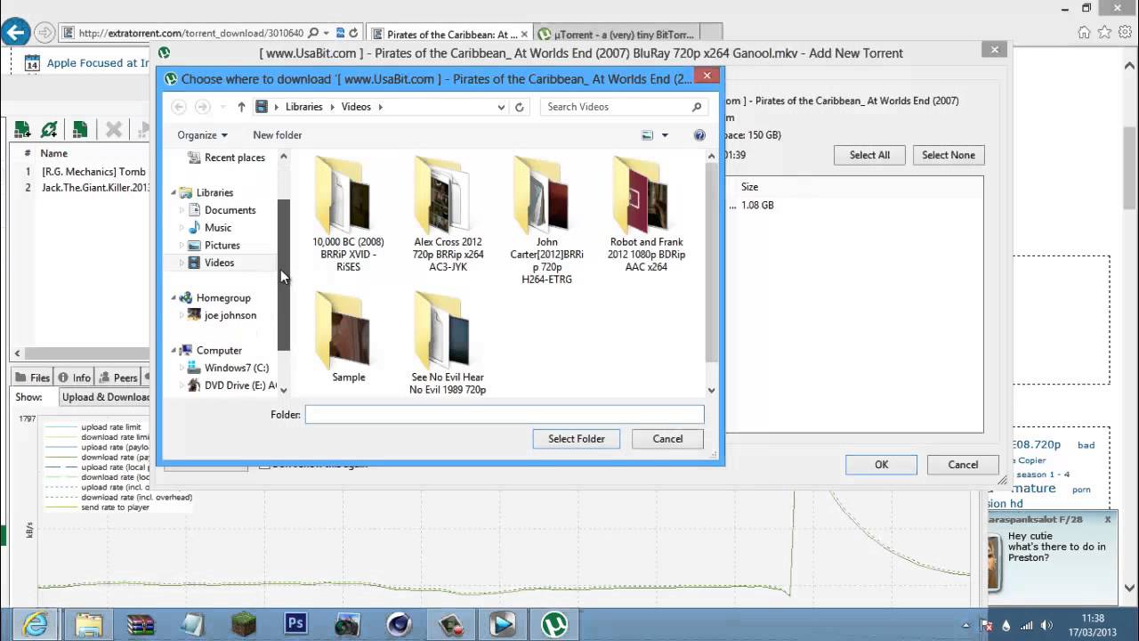Click the browser favorites star icon

pyautogui.click(x=1104, y=32)
